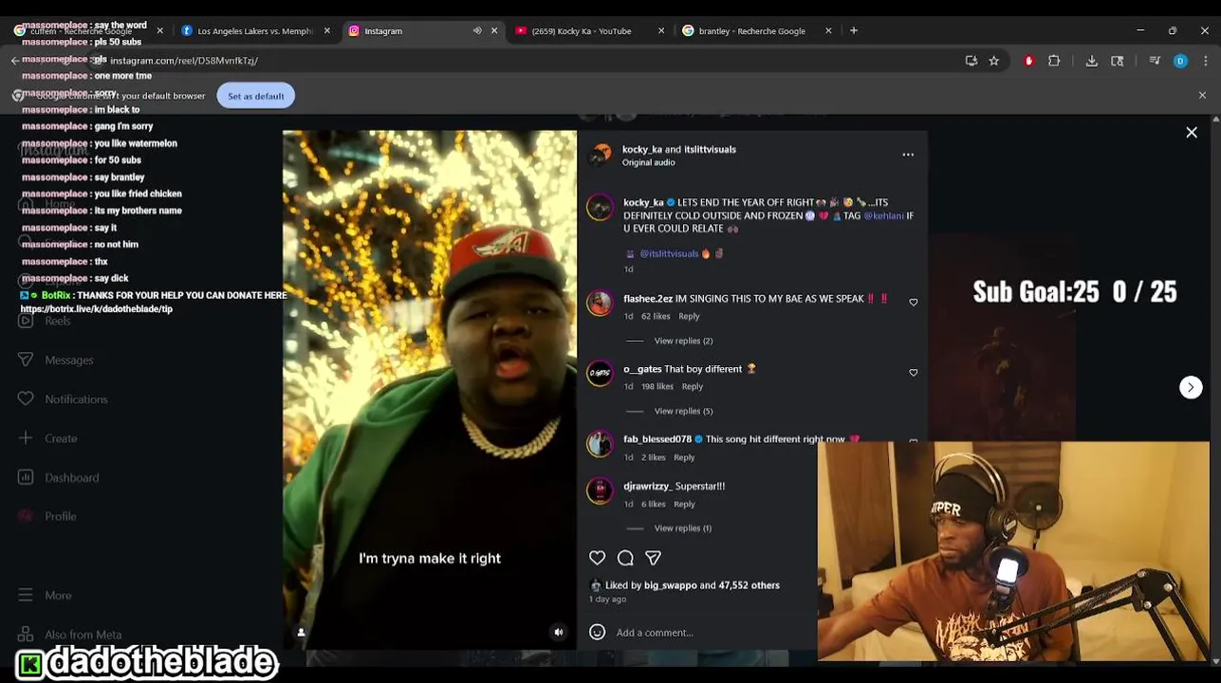1221x683 pixels.
Task: Open the botrix.live tip link in chat
Action: point(97,309)
